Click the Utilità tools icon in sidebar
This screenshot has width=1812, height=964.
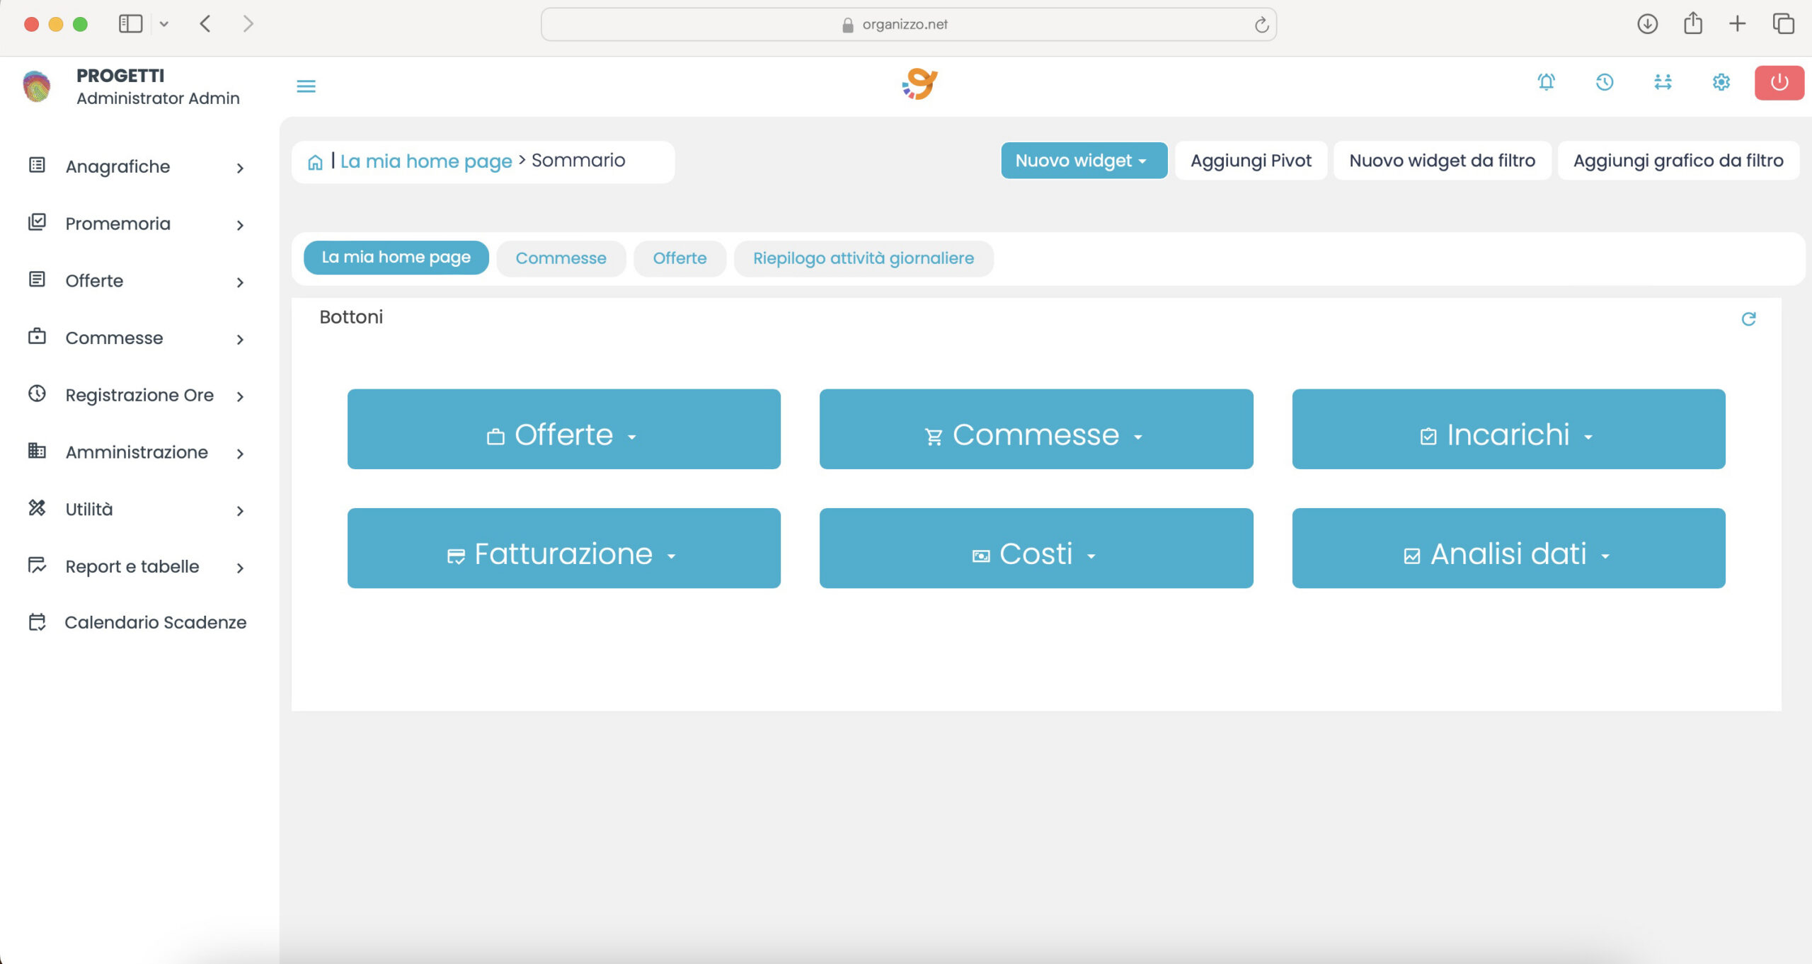tap(37, 507)
